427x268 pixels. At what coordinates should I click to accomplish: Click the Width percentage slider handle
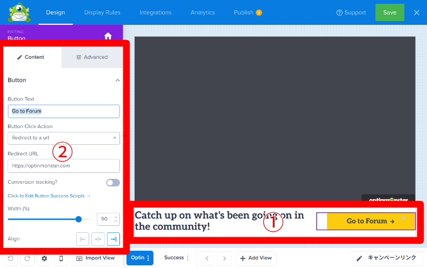click(78, 219)
